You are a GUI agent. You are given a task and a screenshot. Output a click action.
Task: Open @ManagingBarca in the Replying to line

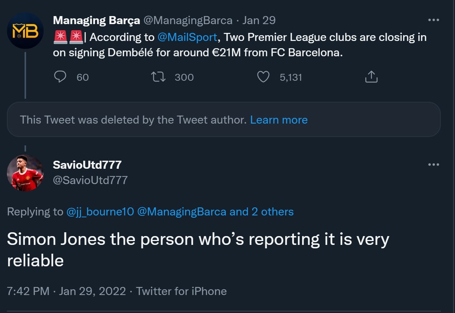pos(181,212)
